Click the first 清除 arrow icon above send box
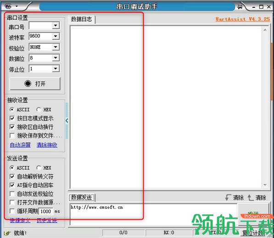 pos(228,197)
